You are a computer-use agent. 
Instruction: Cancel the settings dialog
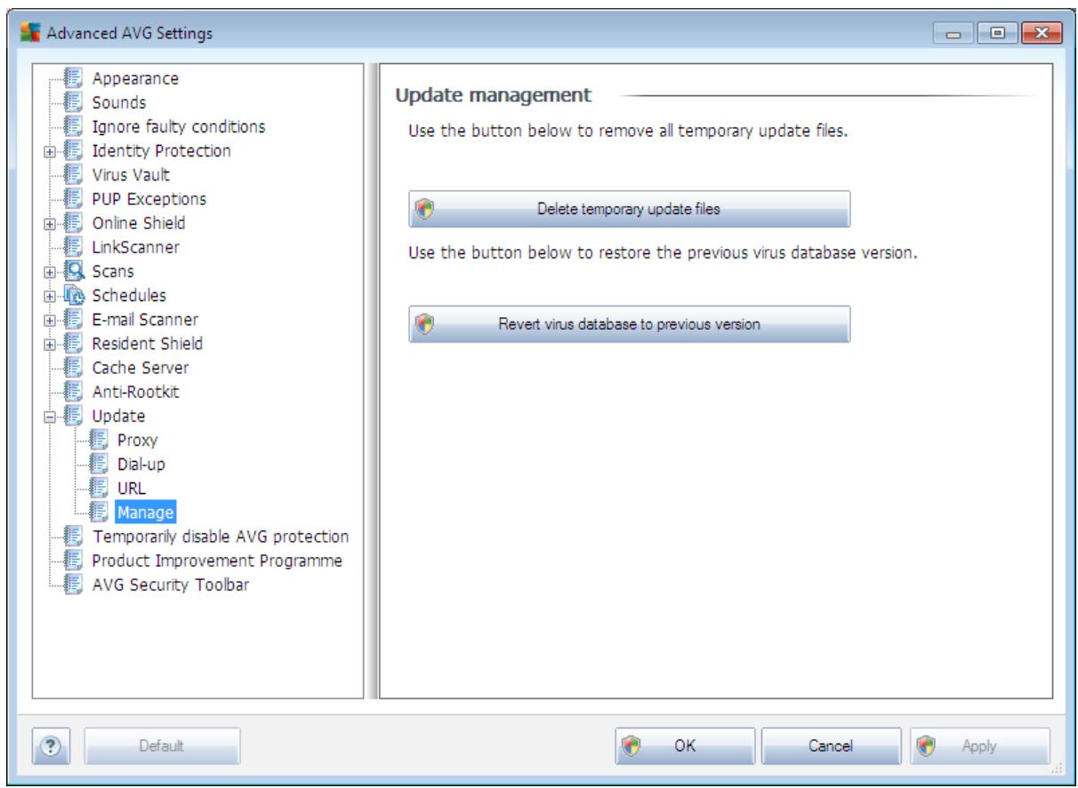(x=832, y=744)
